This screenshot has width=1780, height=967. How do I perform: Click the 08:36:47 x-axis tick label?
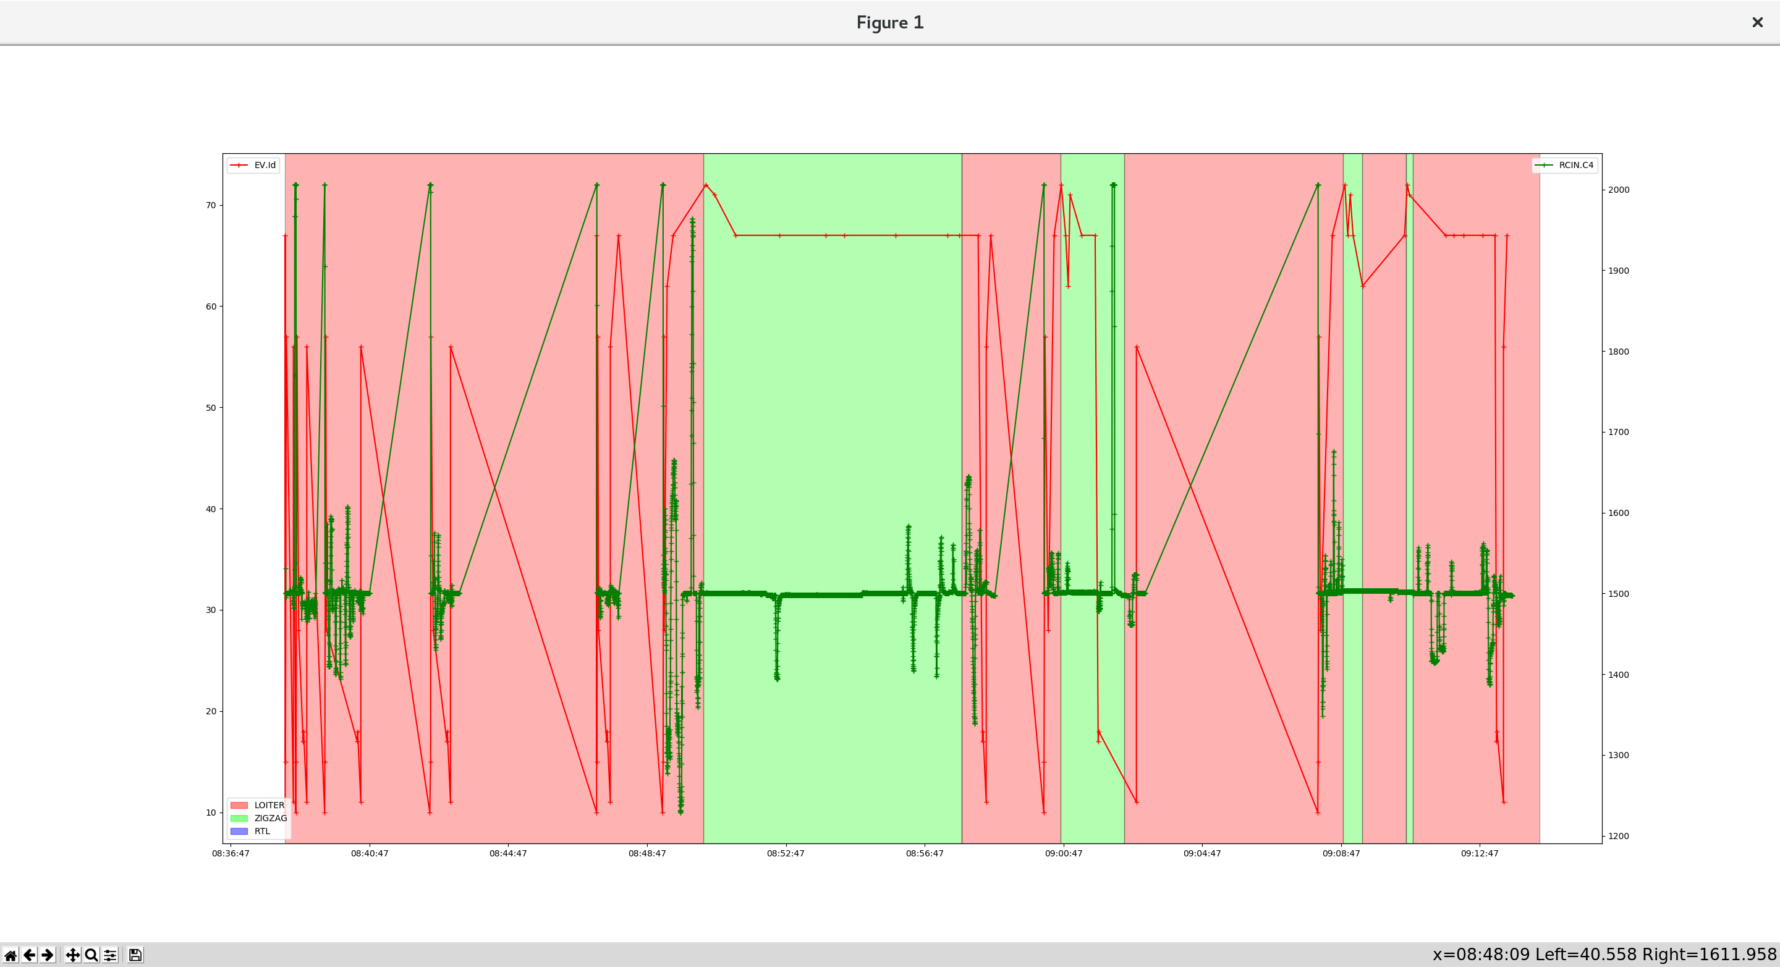(x=231, y=854)
